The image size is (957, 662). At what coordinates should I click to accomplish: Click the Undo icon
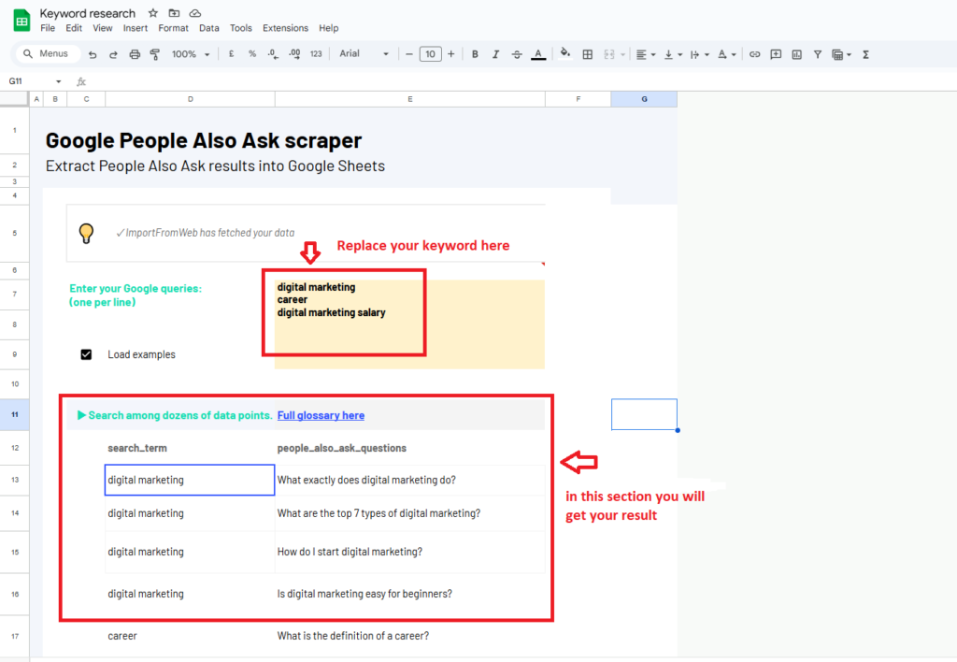click(x=93, y=54)
